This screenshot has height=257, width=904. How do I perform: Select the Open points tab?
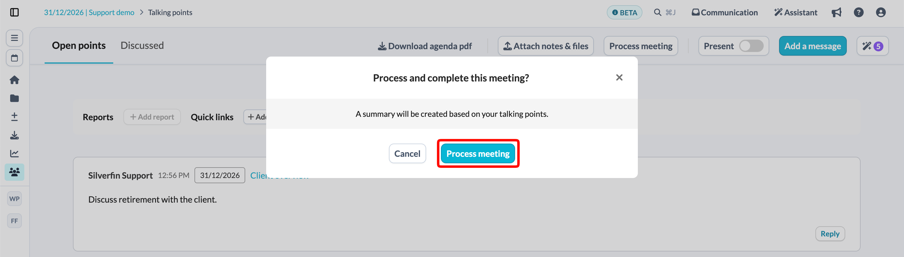[x=78, y=45]
